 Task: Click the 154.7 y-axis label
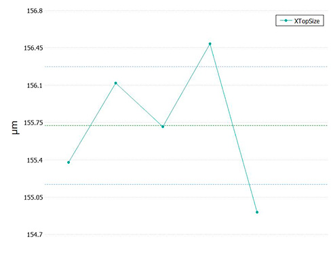point(35,235)
